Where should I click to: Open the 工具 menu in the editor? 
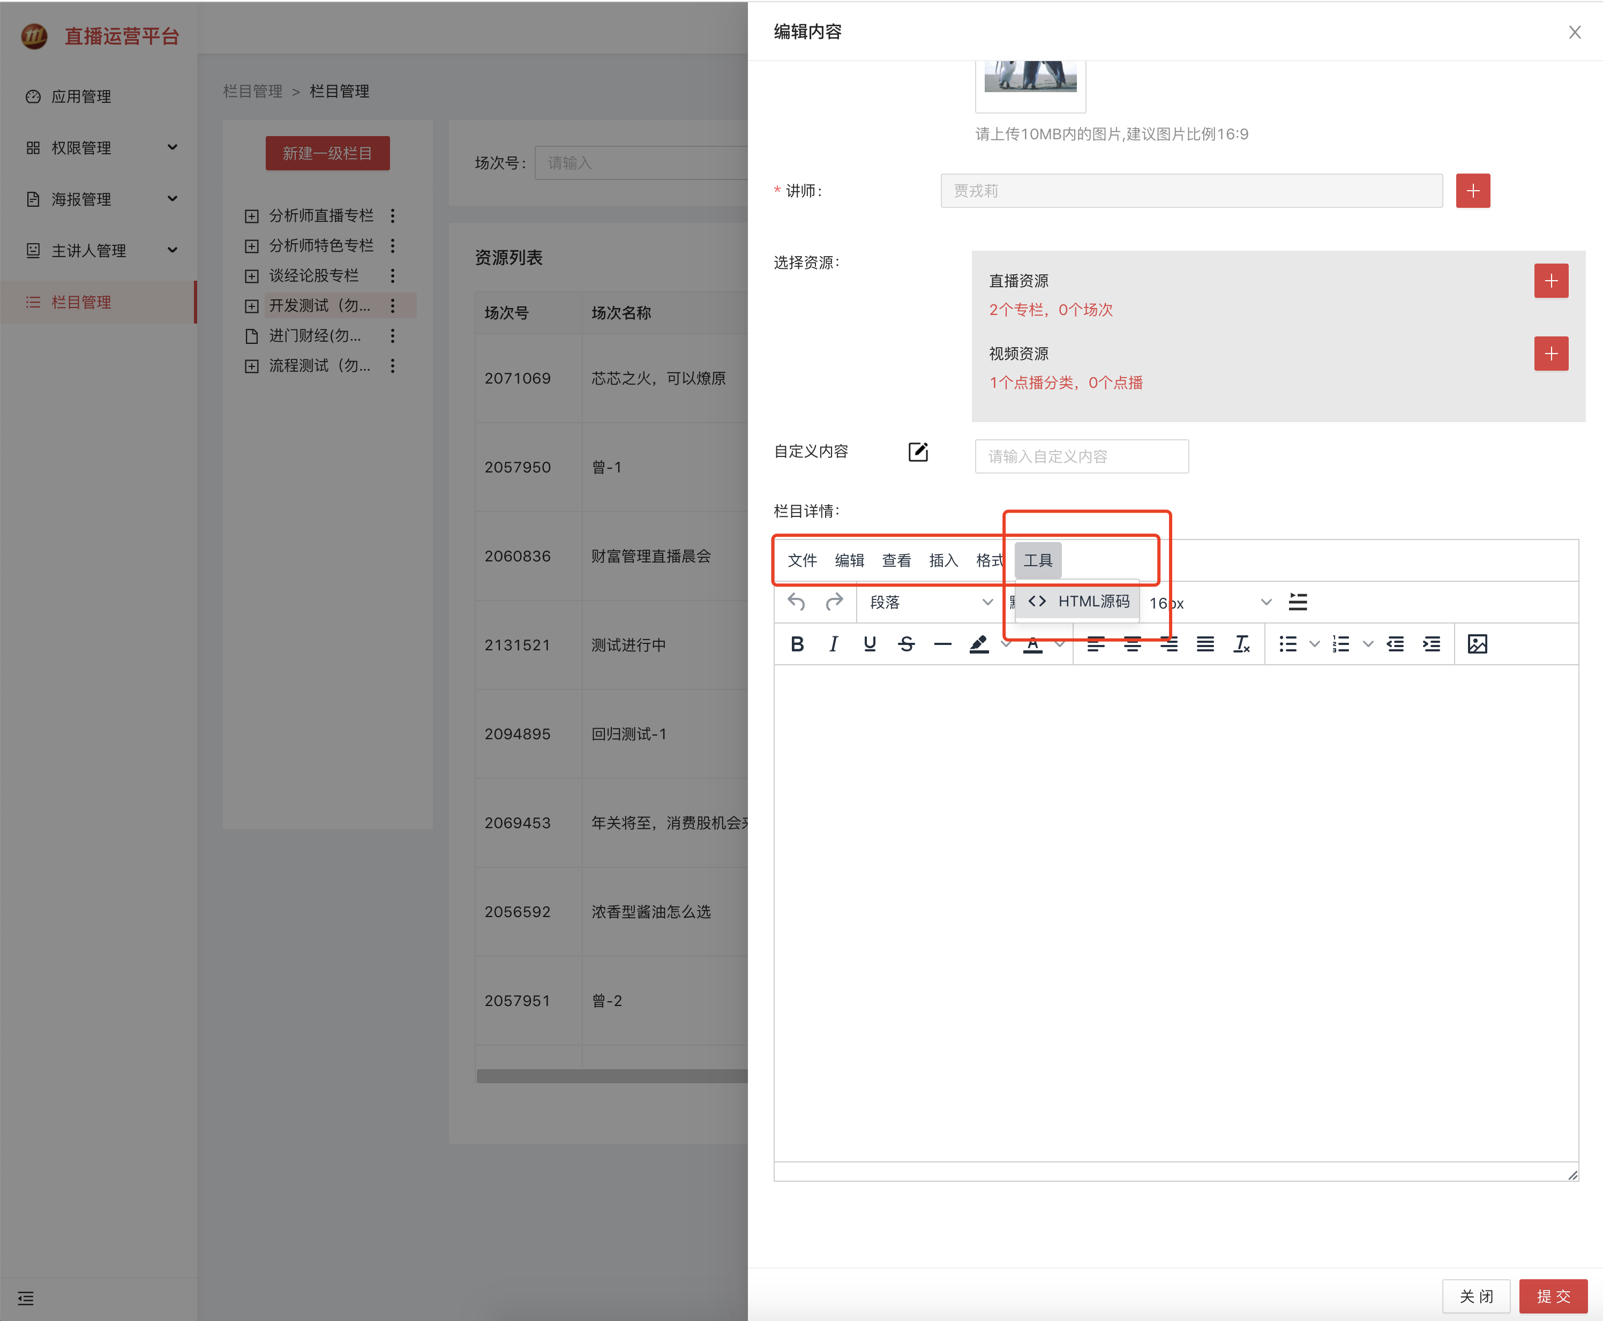pos(1037,560)
